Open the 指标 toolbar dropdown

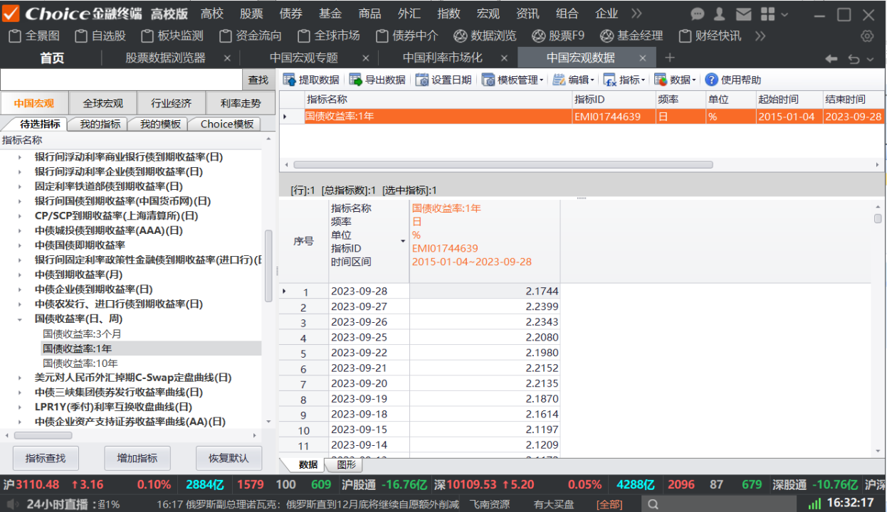point(624,80)
